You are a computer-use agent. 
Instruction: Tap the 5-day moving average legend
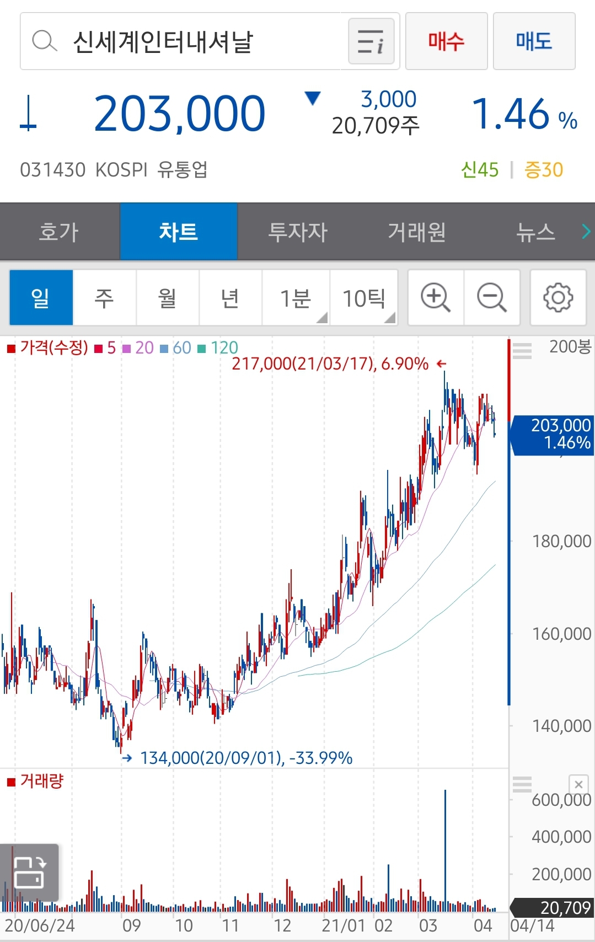pos(106,347)
